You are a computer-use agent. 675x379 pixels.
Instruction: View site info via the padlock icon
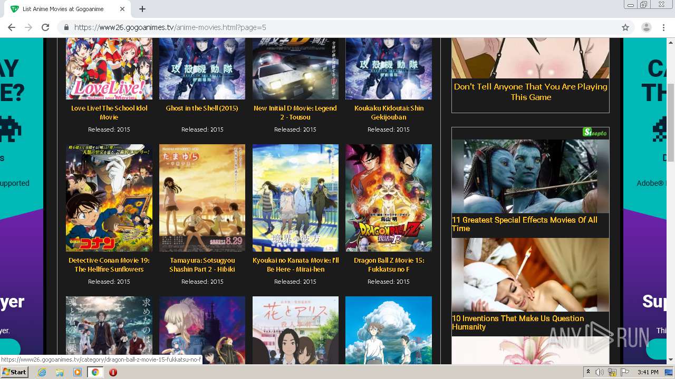tap(66, 27)
